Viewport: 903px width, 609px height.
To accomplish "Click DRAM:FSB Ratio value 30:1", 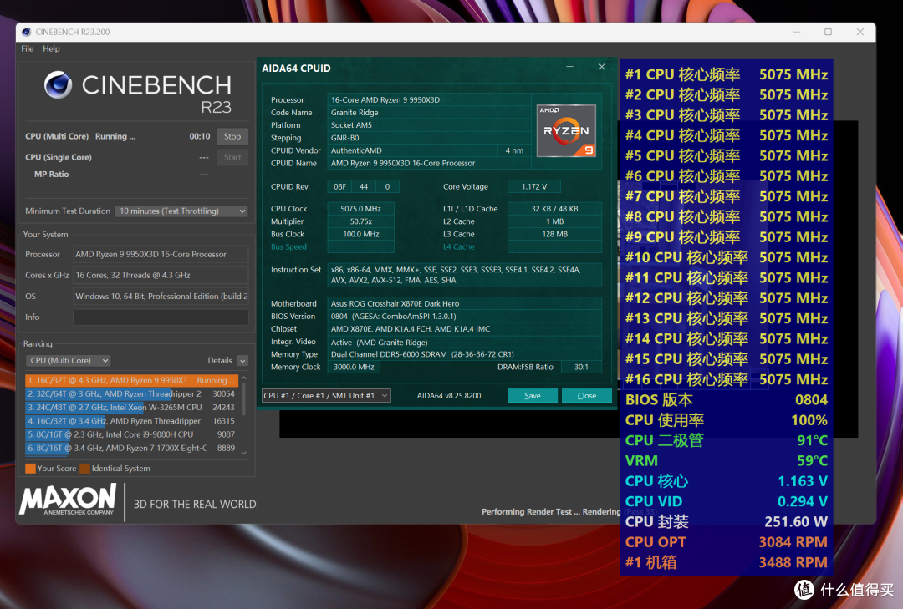I will [581, 368].
